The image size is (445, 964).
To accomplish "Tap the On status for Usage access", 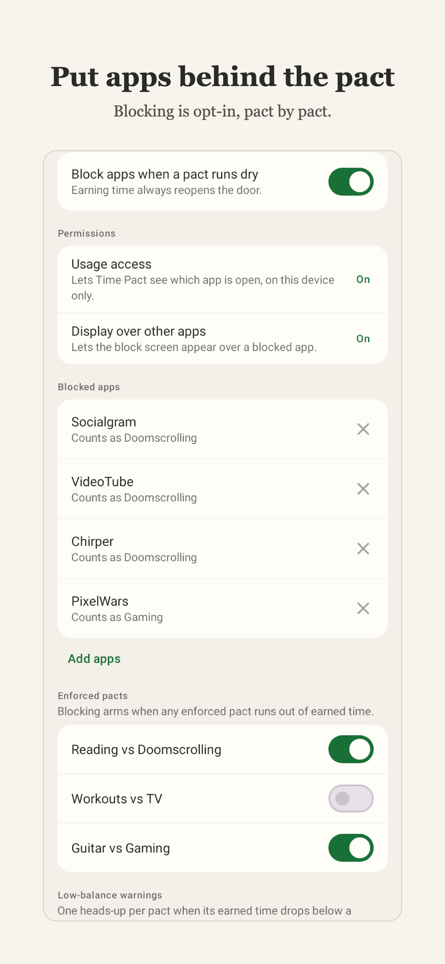I will tap(363, 279).
